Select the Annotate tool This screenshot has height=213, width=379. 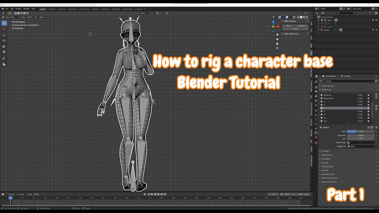click(x=4, y=59)
